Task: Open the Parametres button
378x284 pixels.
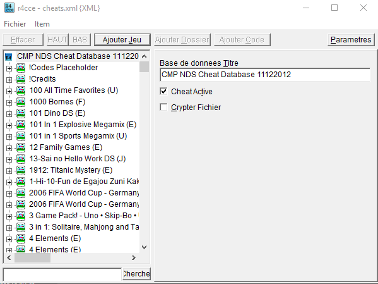Action: tap(351, 40)
